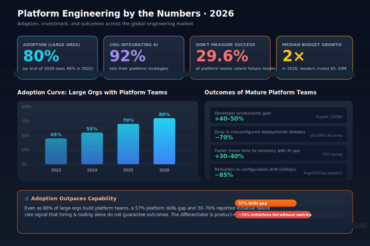Click the green '+40-50%' outcome value

(229, 119)
